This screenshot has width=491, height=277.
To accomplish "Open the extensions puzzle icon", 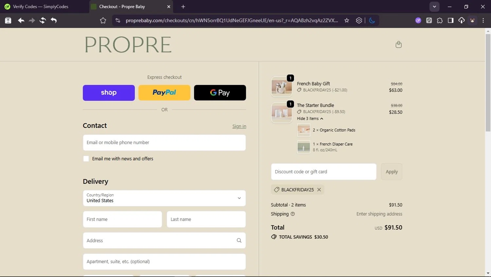I will tap(440, 20).
